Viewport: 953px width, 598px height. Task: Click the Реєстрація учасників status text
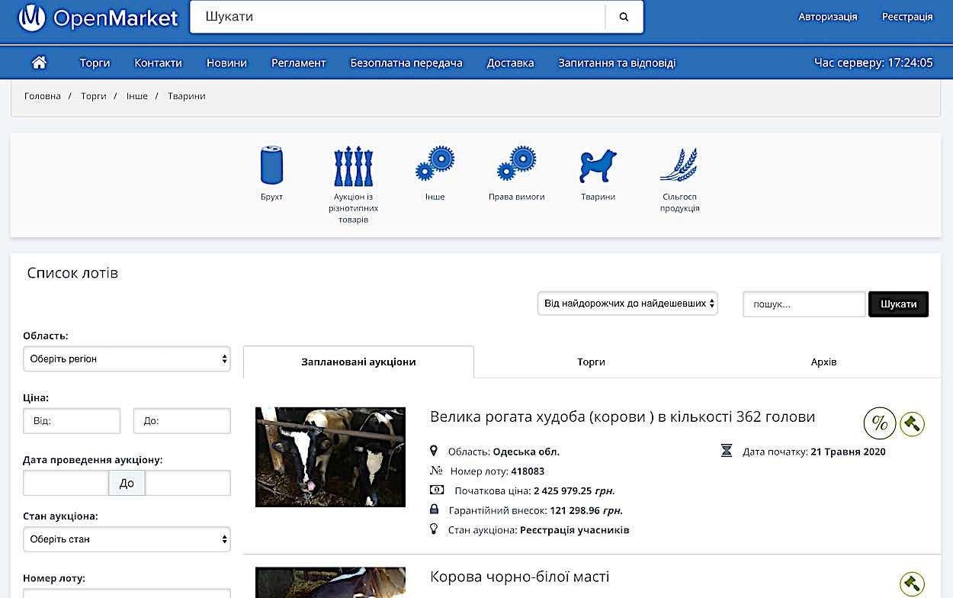pyautogui.click(x=575, y=530)
